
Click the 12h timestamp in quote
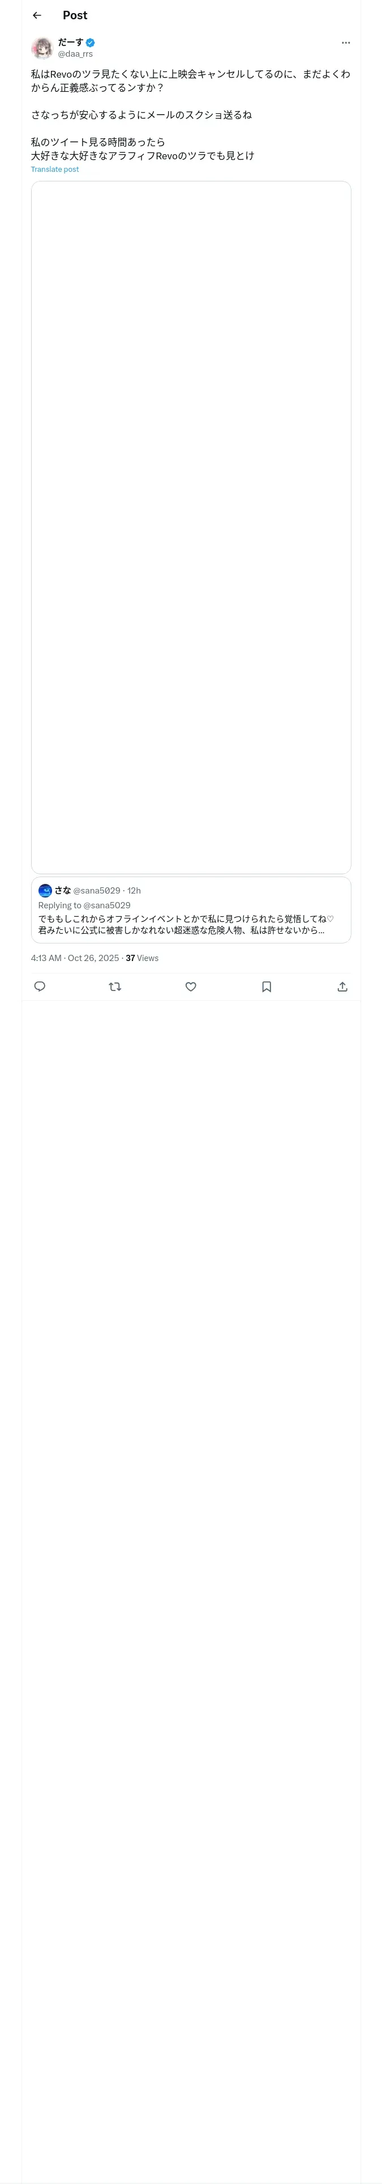(x=134, y=890)
